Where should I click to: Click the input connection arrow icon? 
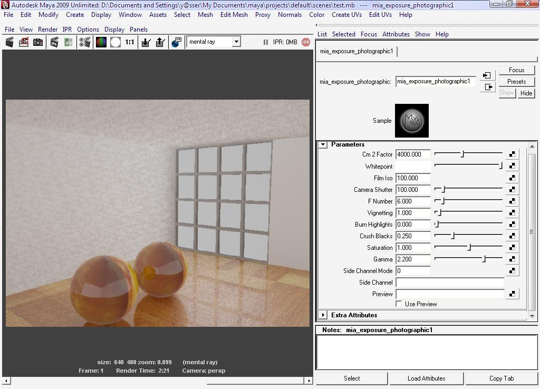487,75
